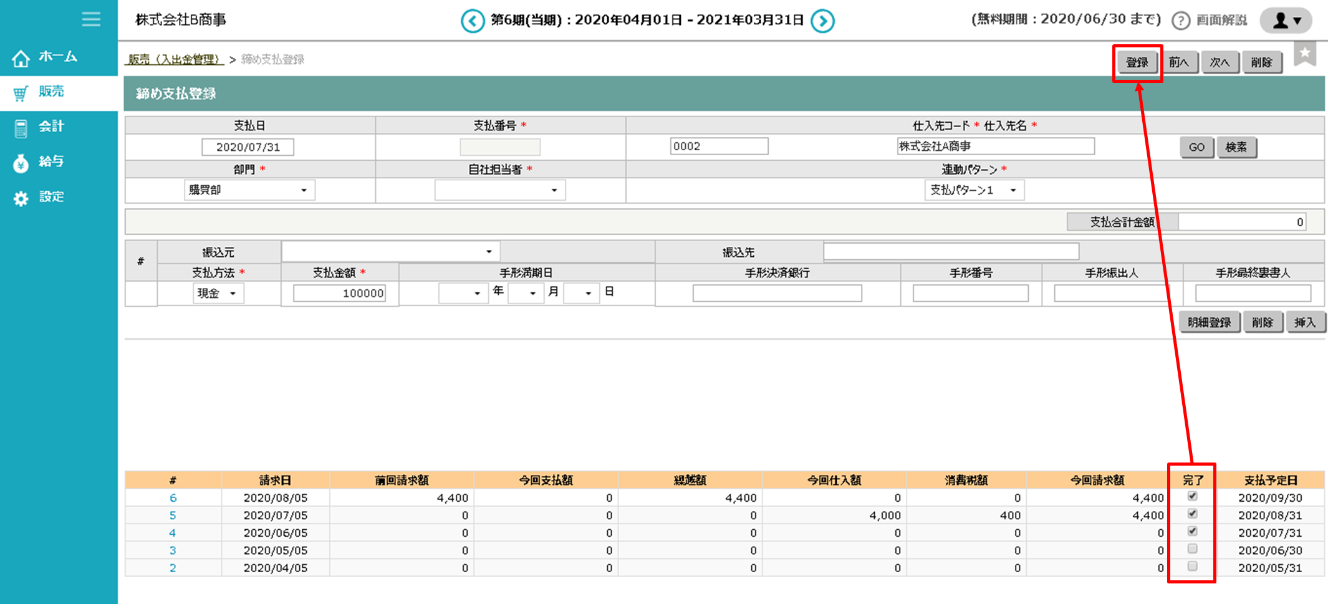Image resolution: width=1328 pixels, height=604 pixels.
Task: Go to next fiscal period arrow
Action: 822,21
